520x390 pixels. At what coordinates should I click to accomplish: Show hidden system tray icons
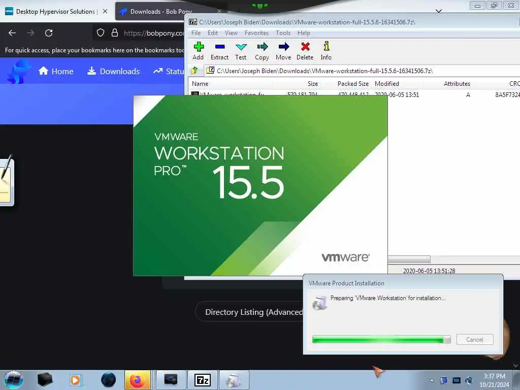pos(432,380)
